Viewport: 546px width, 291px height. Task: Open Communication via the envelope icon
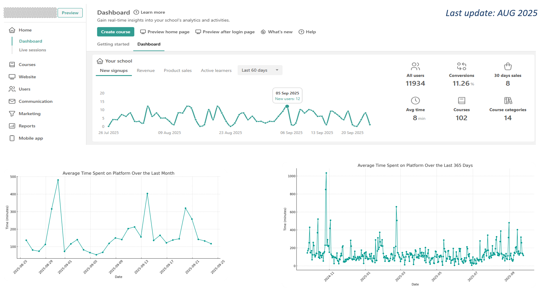pos(12,101)
